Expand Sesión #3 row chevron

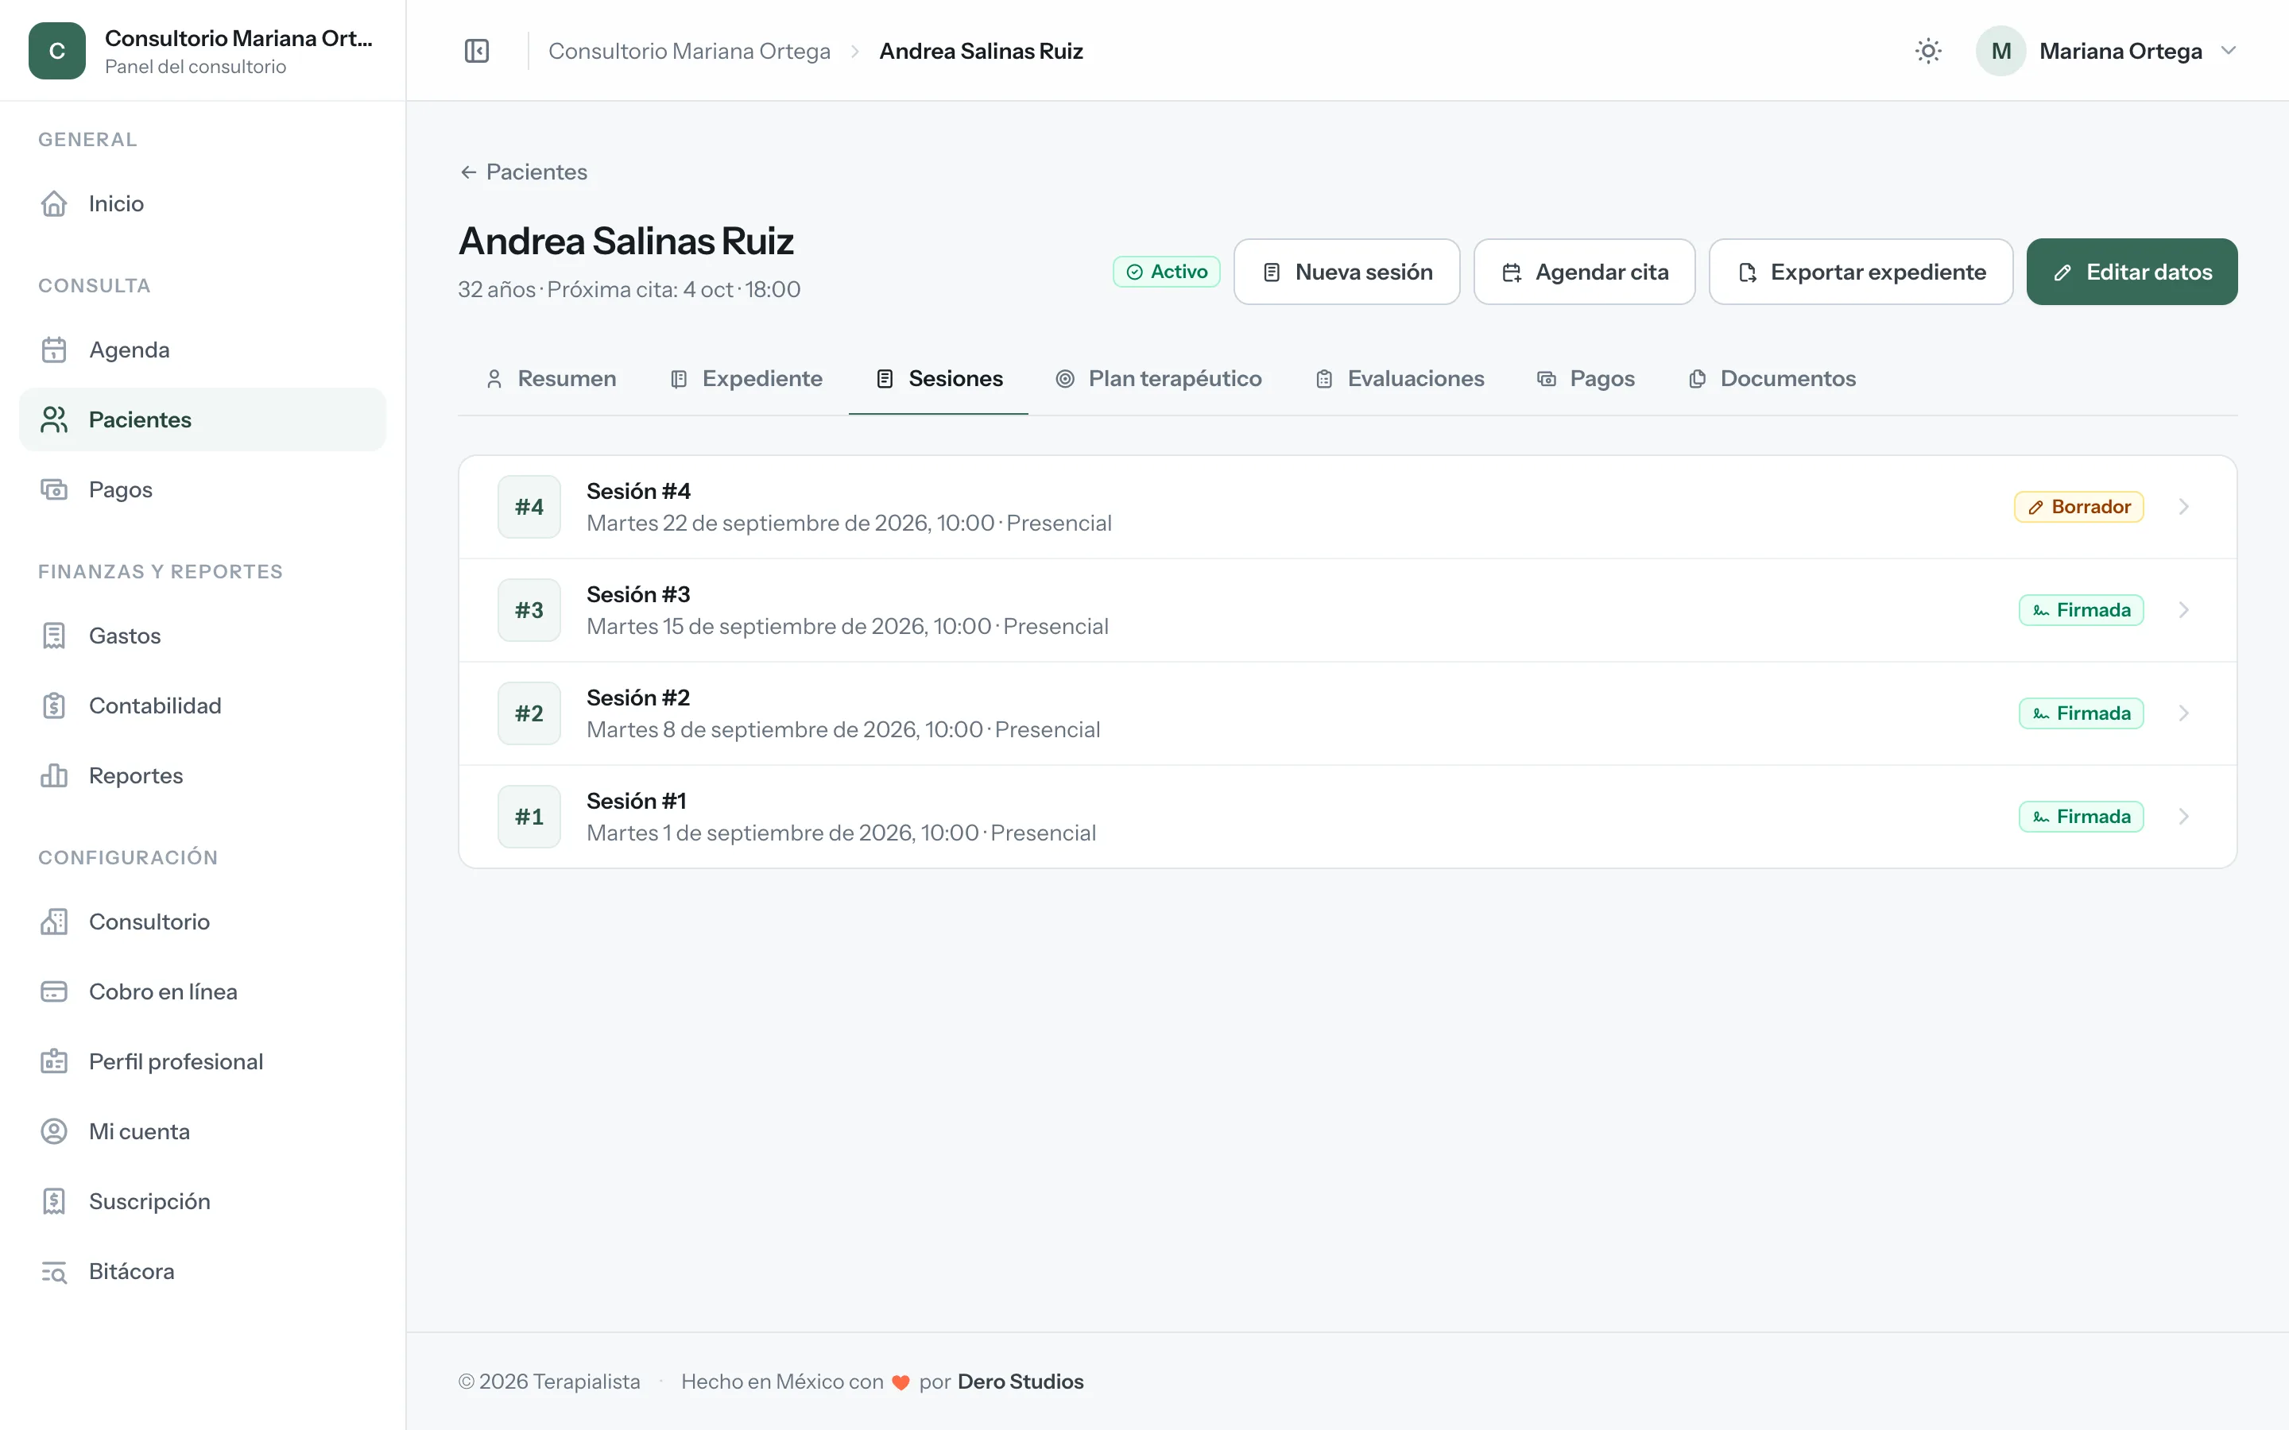2184,610
